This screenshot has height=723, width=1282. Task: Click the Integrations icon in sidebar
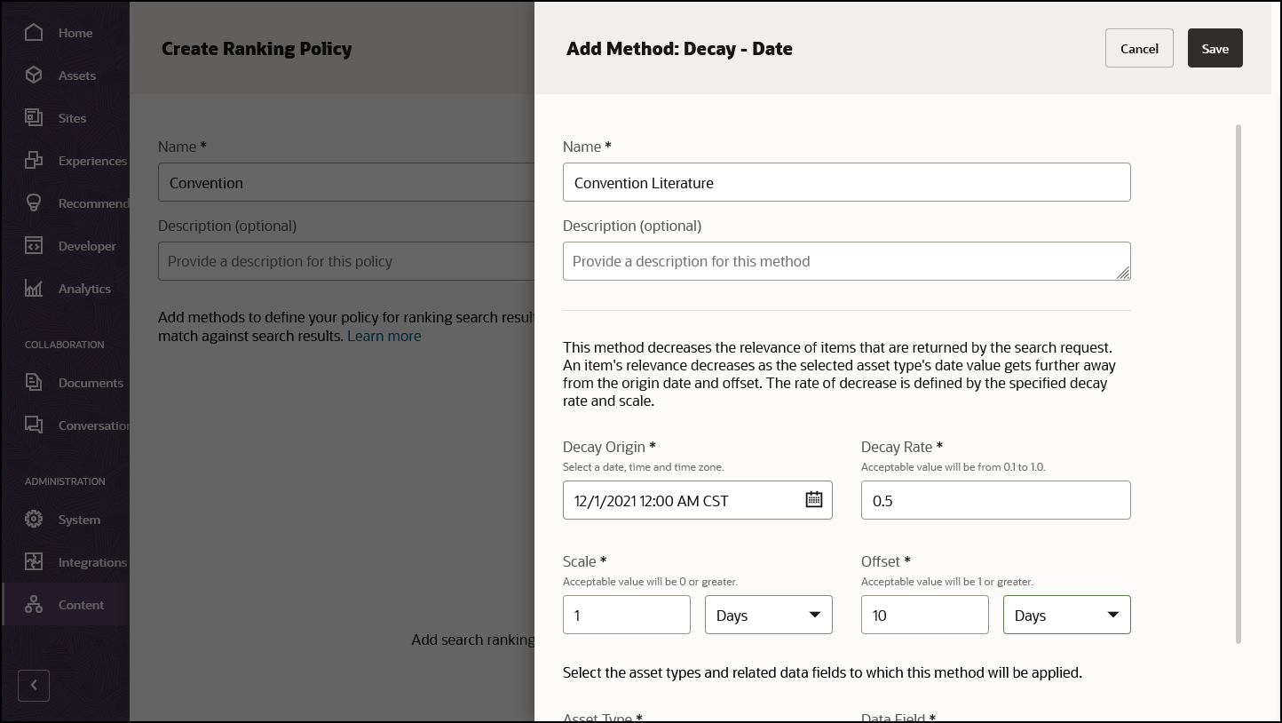coord(34,562)
